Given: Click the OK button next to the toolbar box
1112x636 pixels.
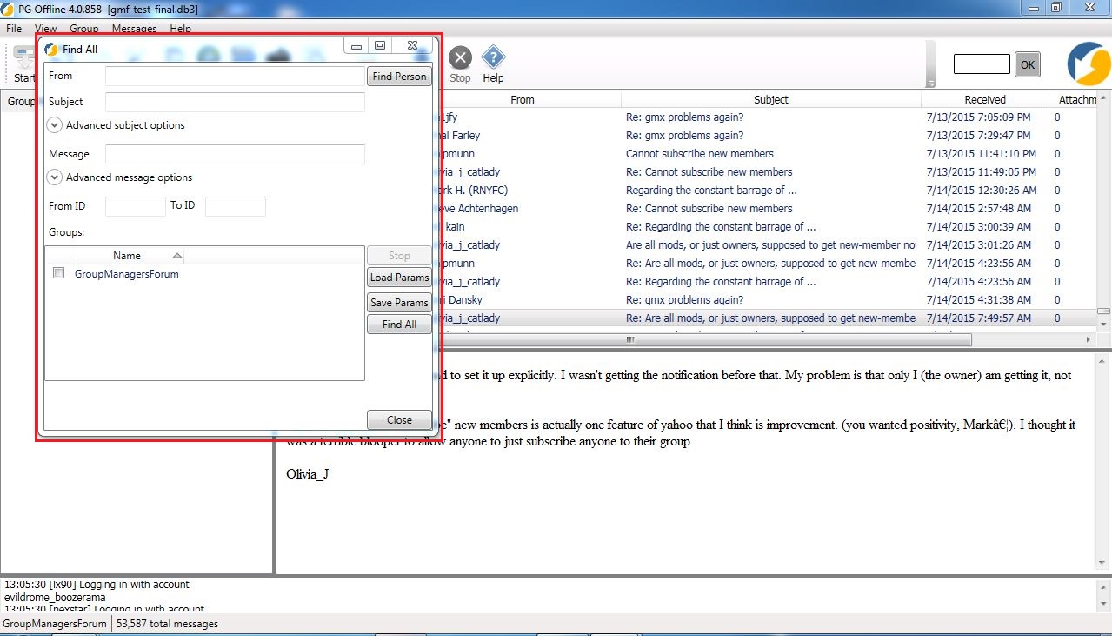Looking at the screenshot, I should (x=1028, y=64).
